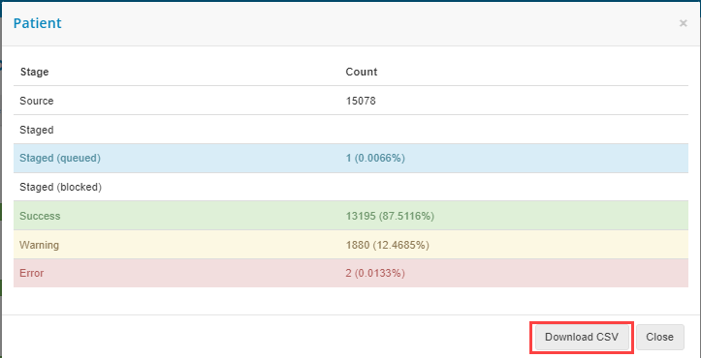Click the count 13195 (87.5116%)
701x358 pixels.
pos(390,216)
